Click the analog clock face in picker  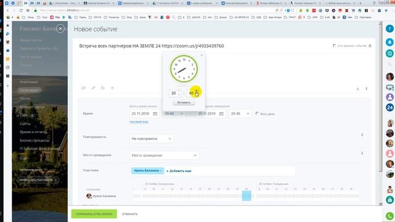pyautogui.click(x=184, y=69)
